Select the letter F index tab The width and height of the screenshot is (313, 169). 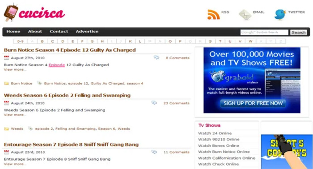coord(82,41)
